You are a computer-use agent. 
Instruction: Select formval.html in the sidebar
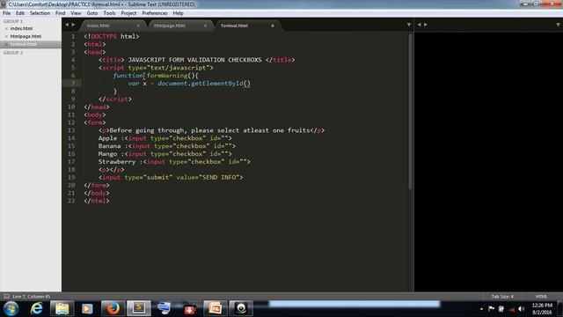point(24,44)
